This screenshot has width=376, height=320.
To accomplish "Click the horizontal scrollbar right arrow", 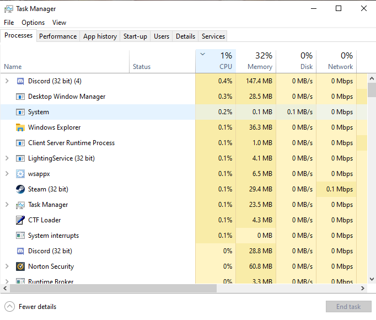I will (x=363, y=288).
